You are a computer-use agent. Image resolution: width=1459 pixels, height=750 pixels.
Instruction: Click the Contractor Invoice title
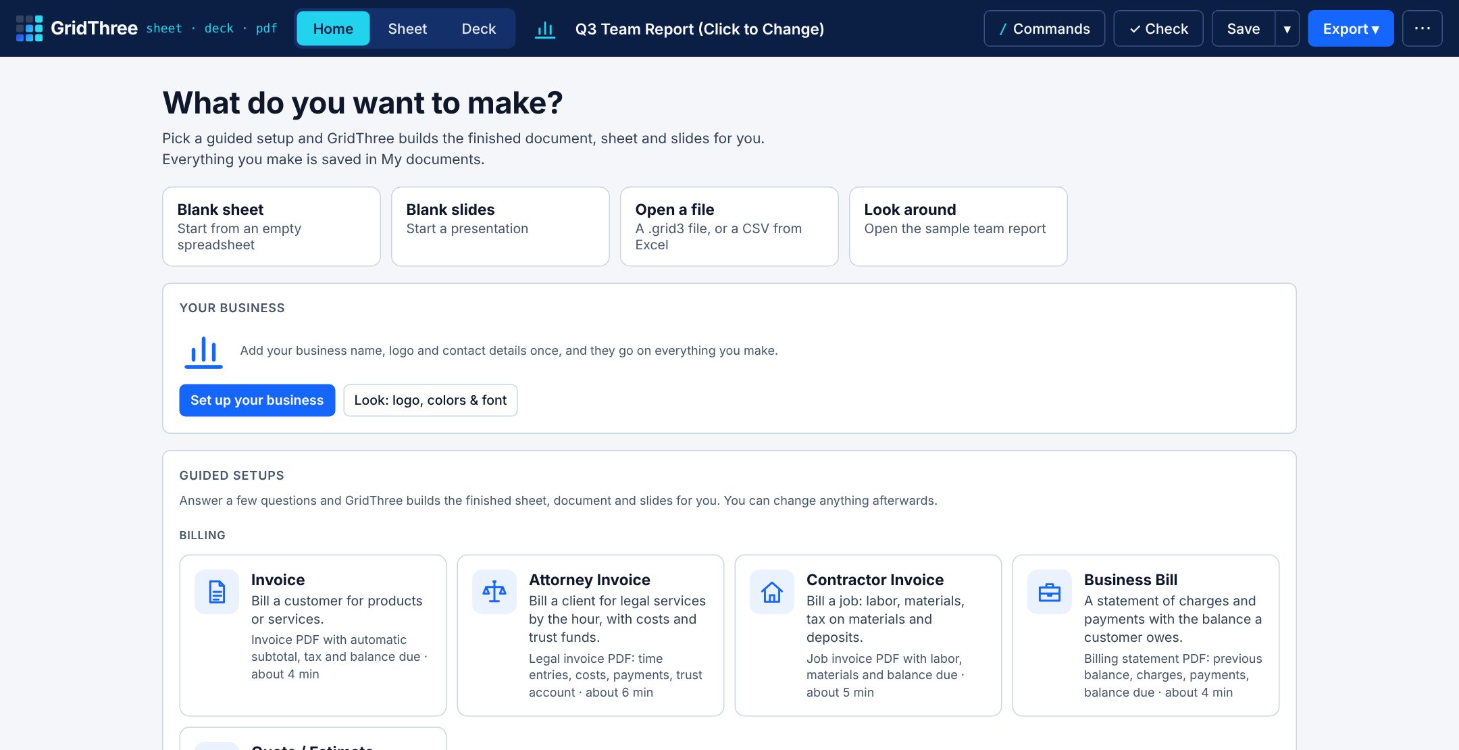point(875,580)
